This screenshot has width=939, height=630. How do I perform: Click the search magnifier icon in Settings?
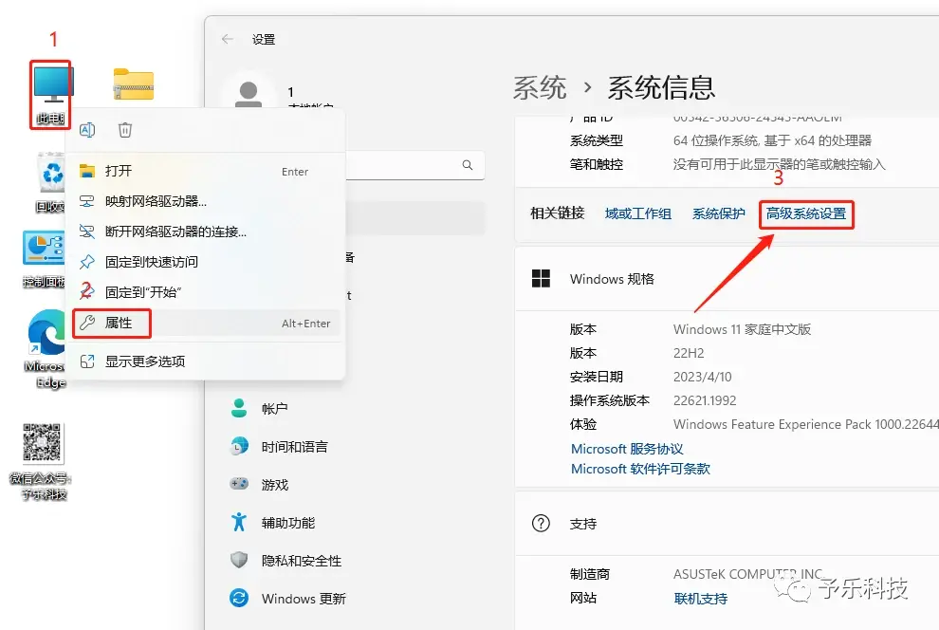(468, 165)
